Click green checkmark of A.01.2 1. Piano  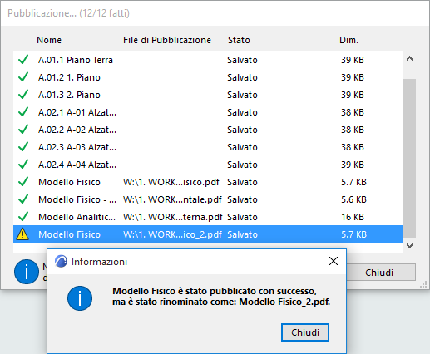[x=23, y=76]
